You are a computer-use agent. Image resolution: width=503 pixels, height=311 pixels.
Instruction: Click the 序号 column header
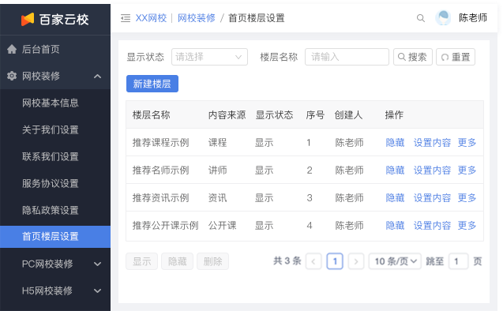point(315,114)
